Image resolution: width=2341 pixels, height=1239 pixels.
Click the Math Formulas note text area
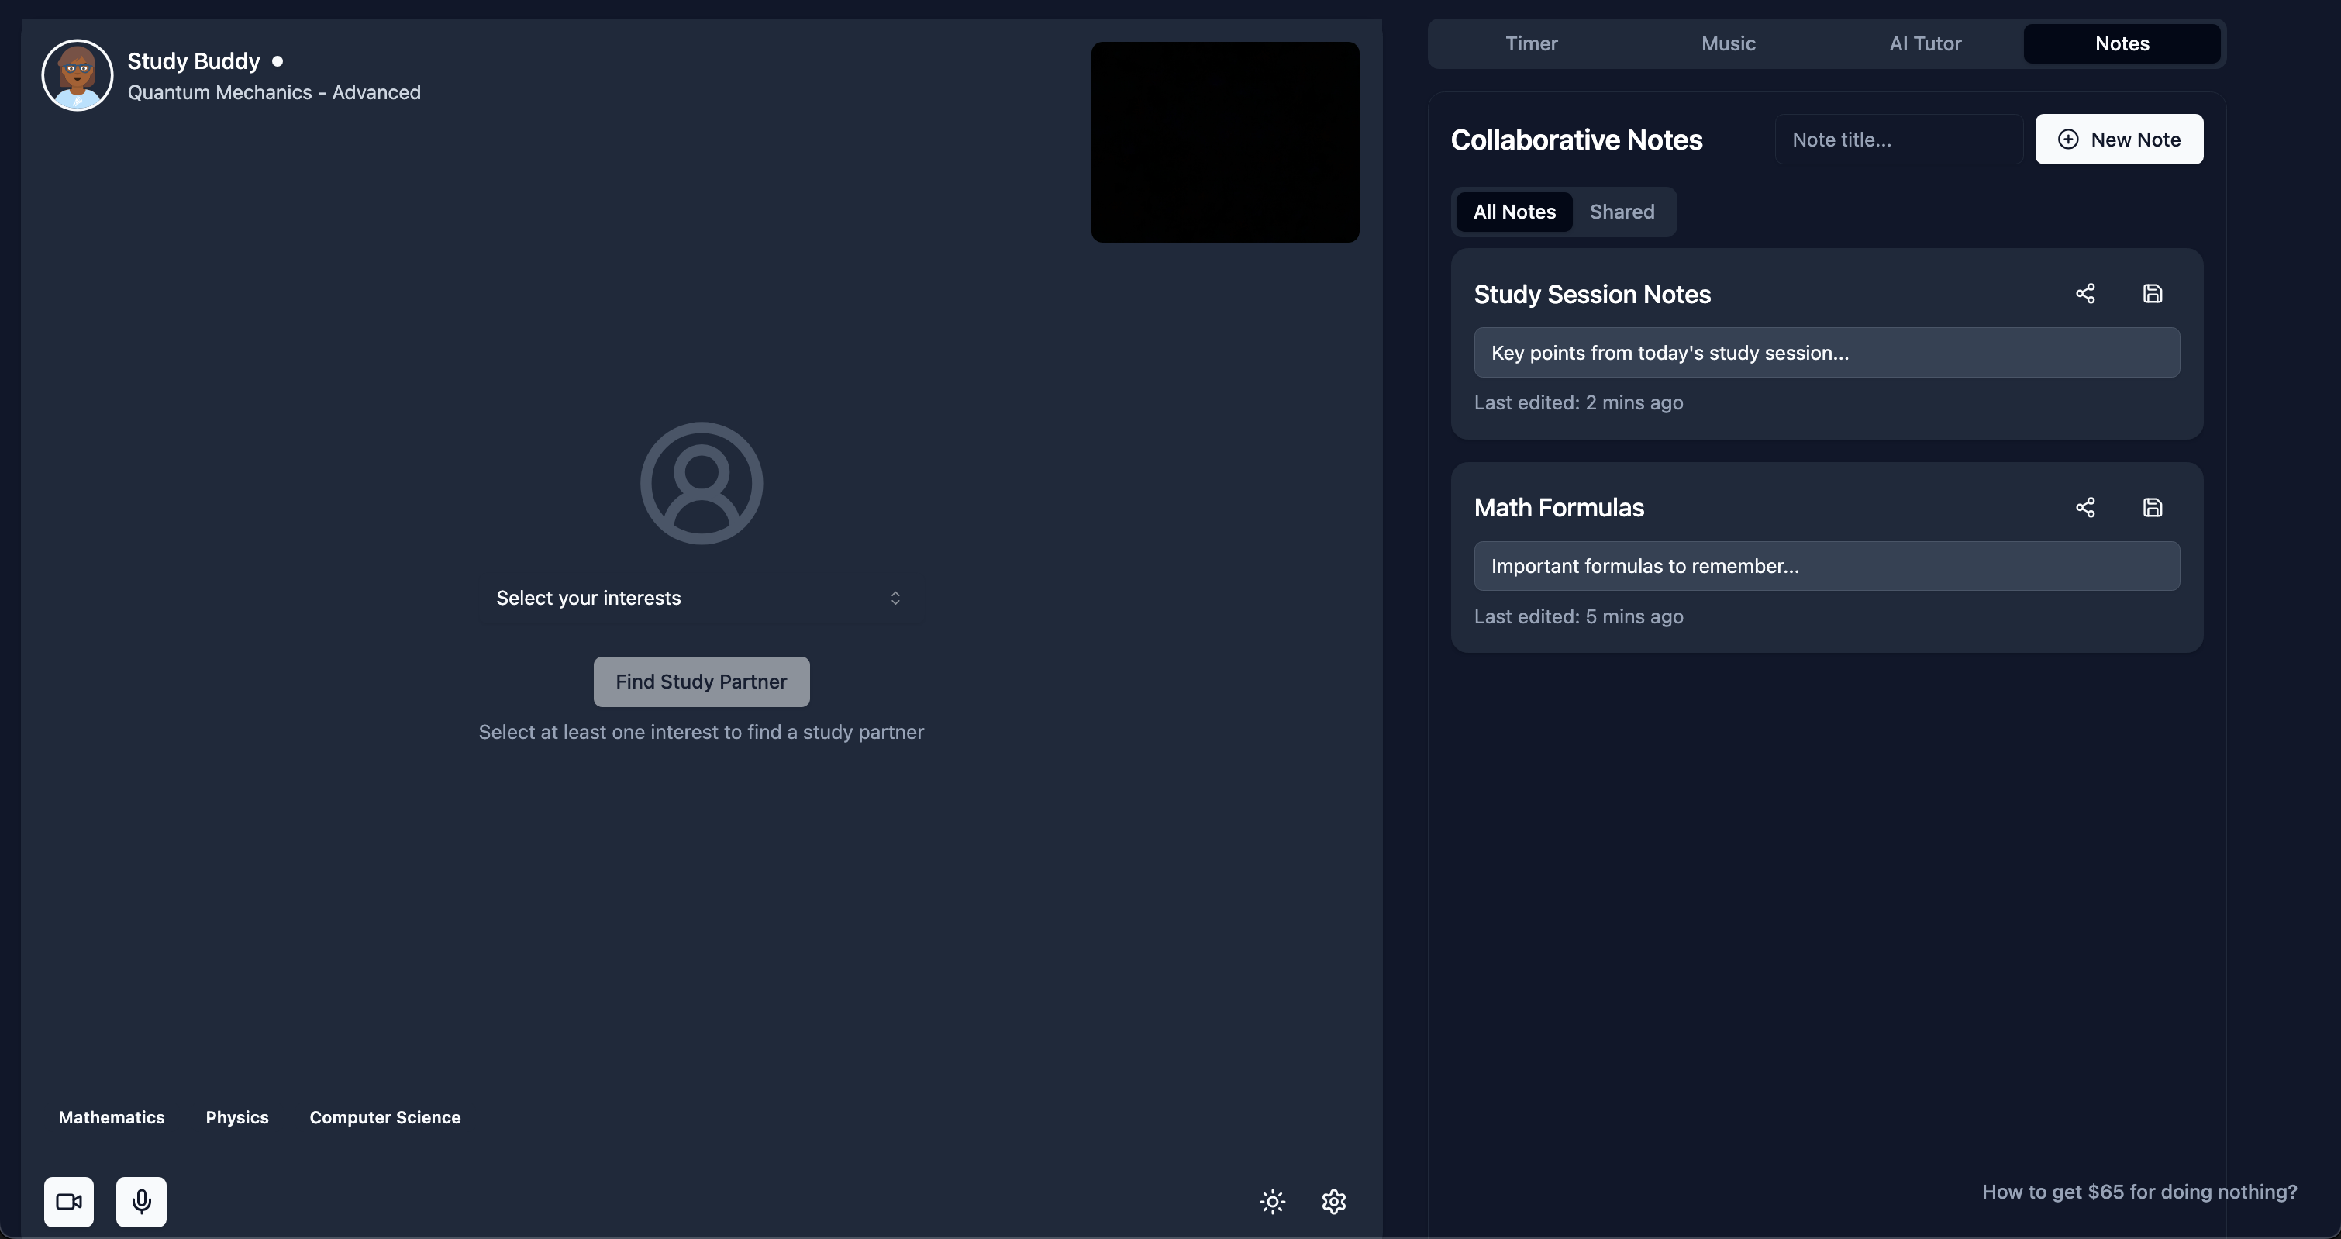click(x=1826, y=566)
